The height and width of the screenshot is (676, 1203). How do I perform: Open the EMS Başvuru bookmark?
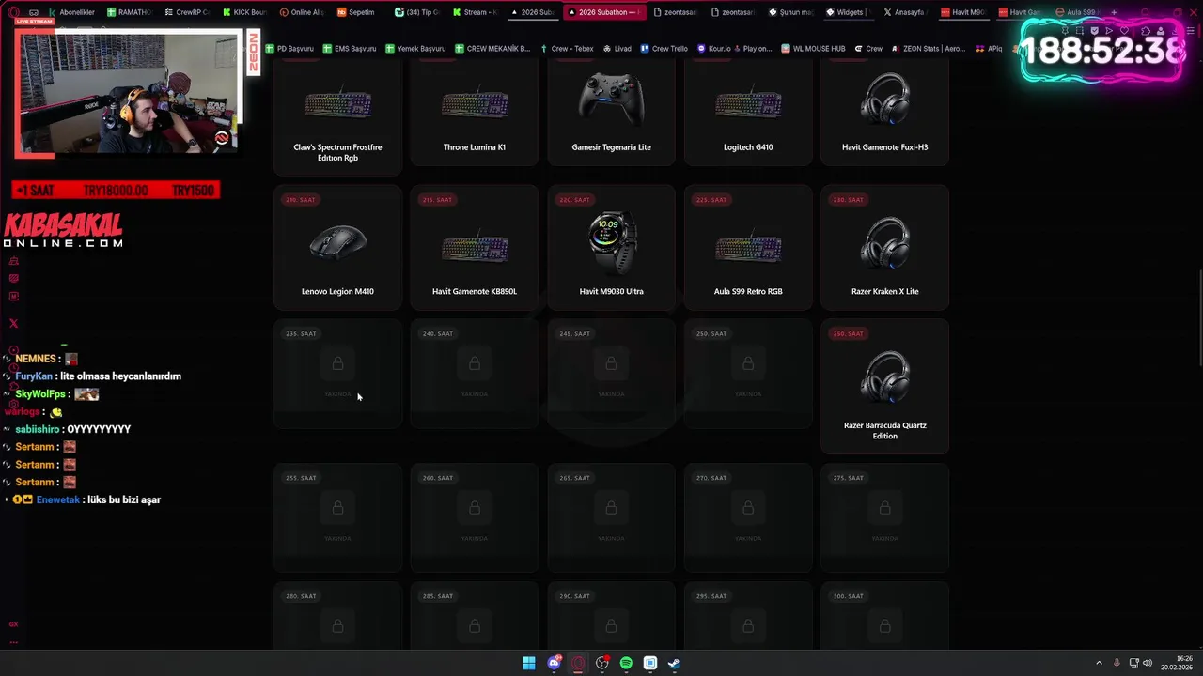pos(349,49)
